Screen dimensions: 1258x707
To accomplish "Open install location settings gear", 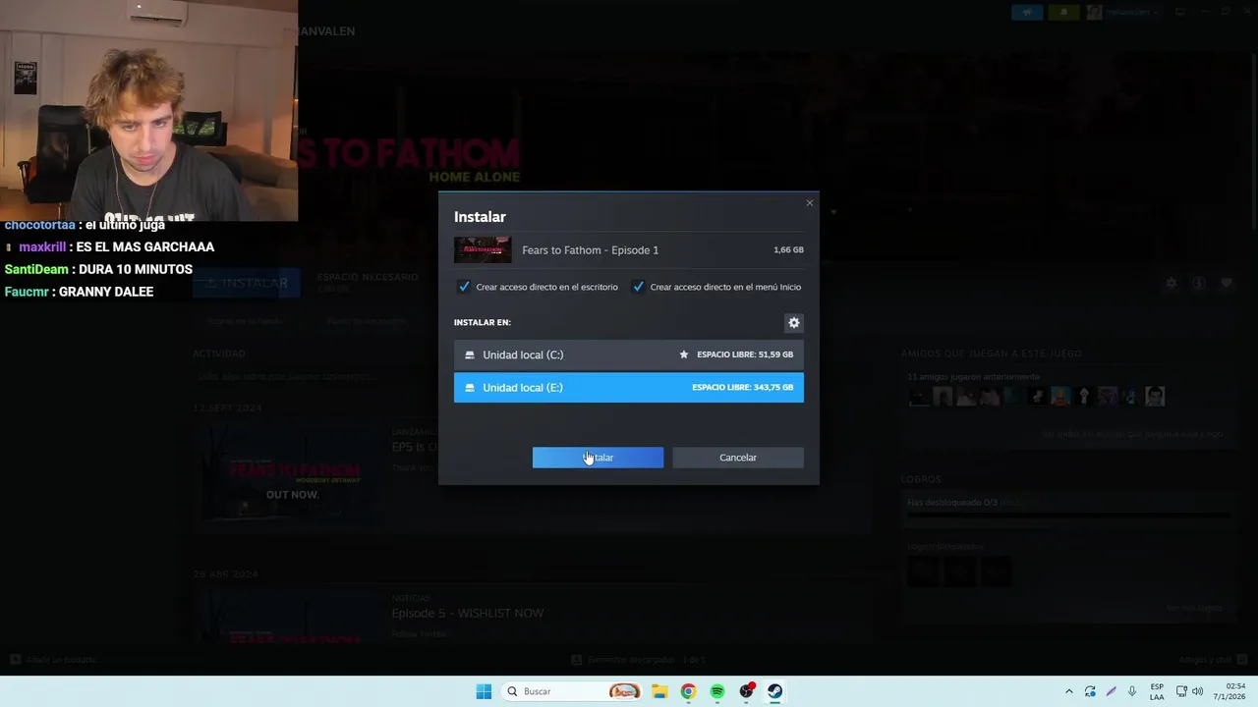I will pyautogui.click(x=794, y=323).
